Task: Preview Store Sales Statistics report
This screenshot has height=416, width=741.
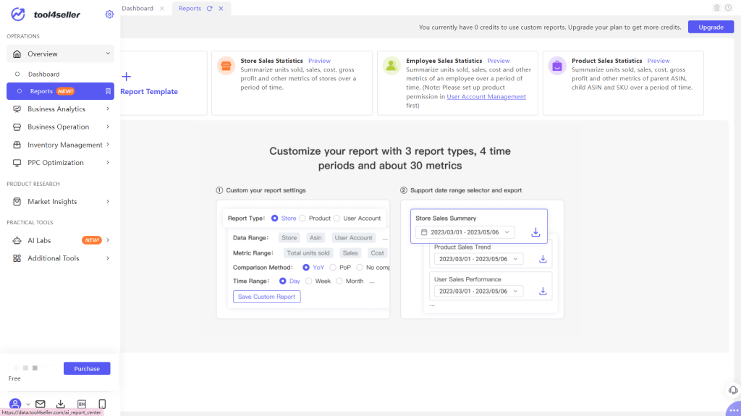Action: (319, 61)
